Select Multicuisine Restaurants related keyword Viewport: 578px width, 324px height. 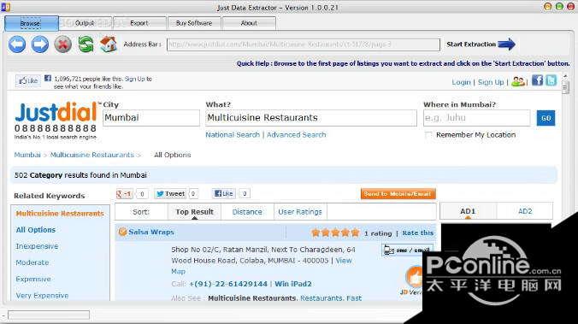click(x=60, y=214)
